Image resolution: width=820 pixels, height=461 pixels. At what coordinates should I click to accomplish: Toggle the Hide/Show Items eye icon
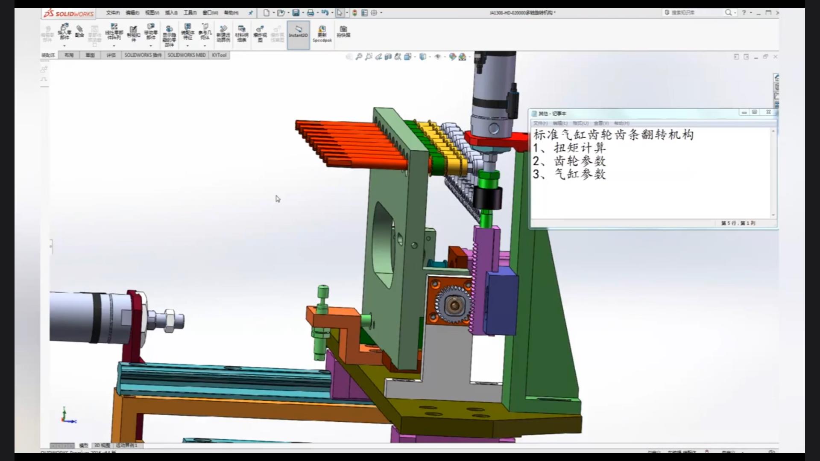click(437, 57)
